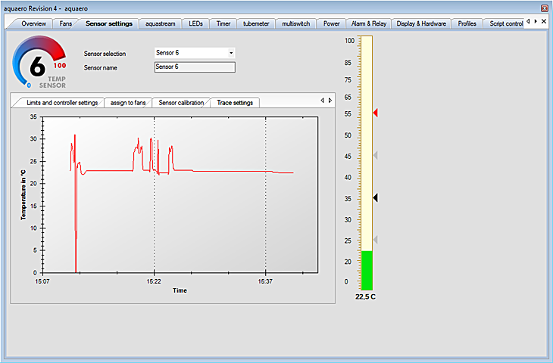Screen dimensions: 553x363
Task: Click the red alarm limit marker at 55
Action: click(375, 113)
